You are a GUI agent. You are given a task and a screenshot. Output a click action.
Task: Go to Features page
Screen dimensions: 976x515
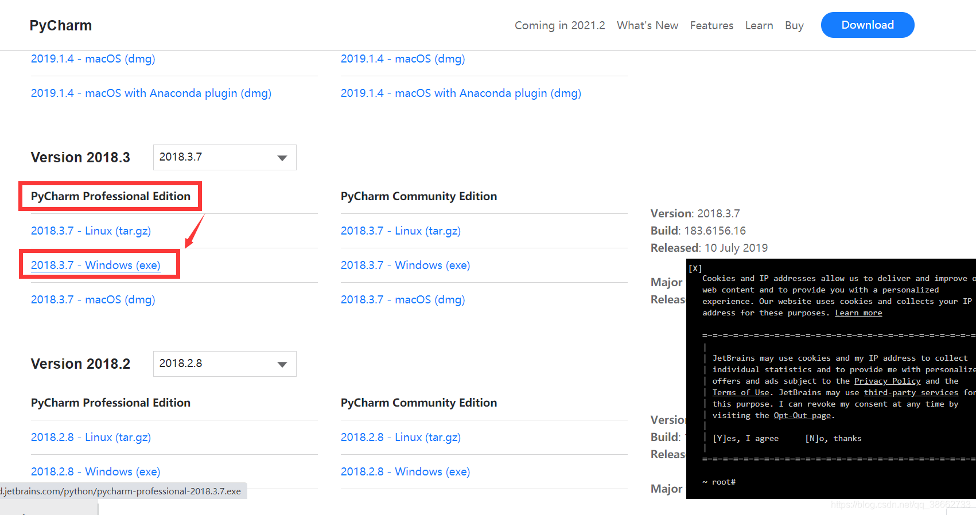click(711, 25)
